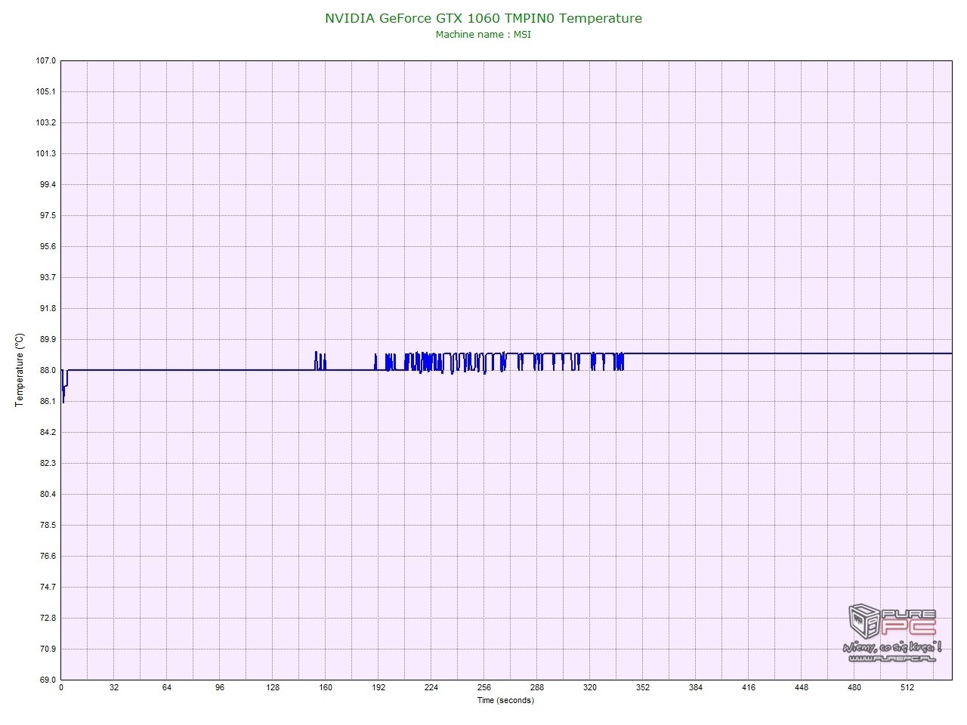The image size is (967, 725).
Task: Click the 101.3 temperature axis value
Action: tap(46, 153)
